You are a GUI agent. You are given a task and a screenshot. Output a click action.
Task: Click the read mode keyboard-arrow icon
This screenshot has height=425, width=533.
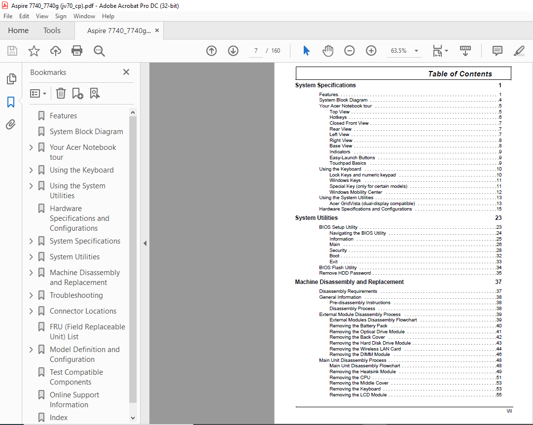[x=465, y=51]
